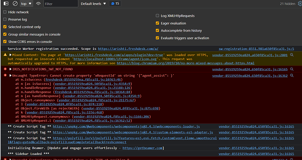The width and height of the screenshot is (302, 160).
Task: Focus the Filter input field
Action: (x=61, y=3)
